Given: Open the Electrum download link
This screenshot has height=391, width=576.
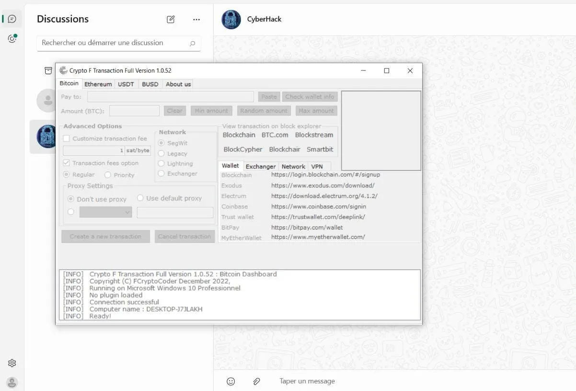Looking at the screenshot, I should pos(324,196).
